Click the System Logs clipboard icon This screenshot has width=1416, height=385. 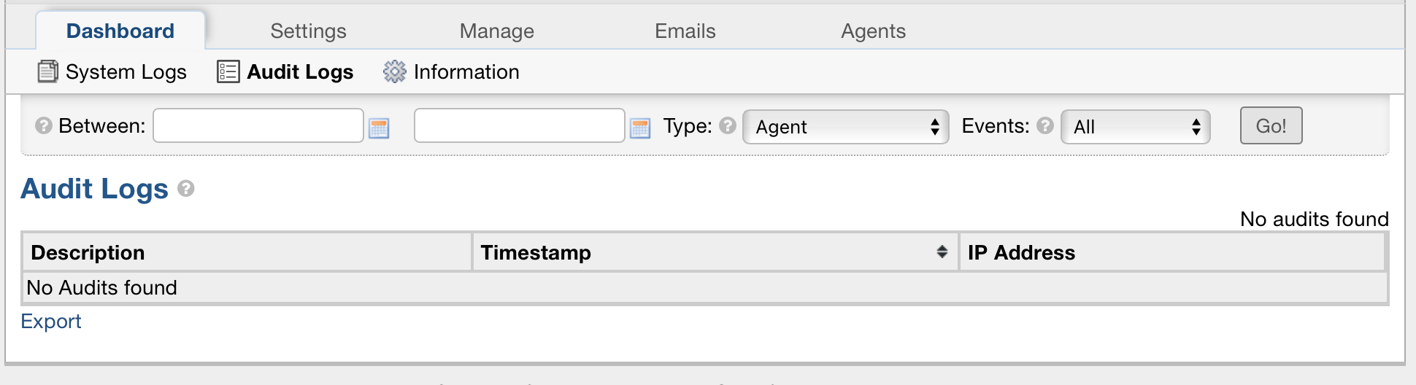pos(47,71)
